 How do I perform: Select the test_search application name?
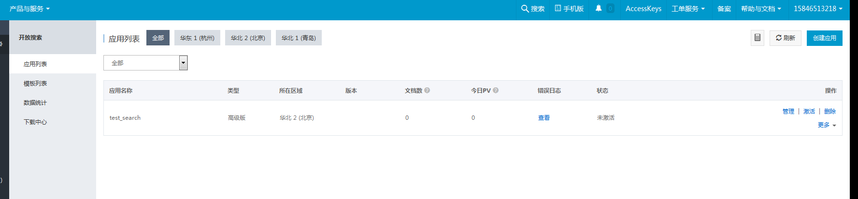click(x=125, y=118)
